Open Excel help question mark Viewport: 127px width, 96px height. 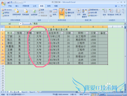(116, 6)
